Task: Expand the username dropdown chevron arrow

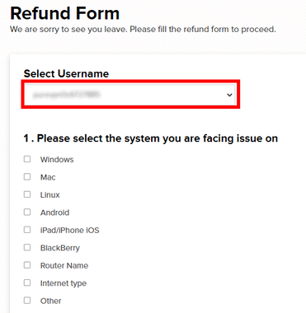Action: 229,95
